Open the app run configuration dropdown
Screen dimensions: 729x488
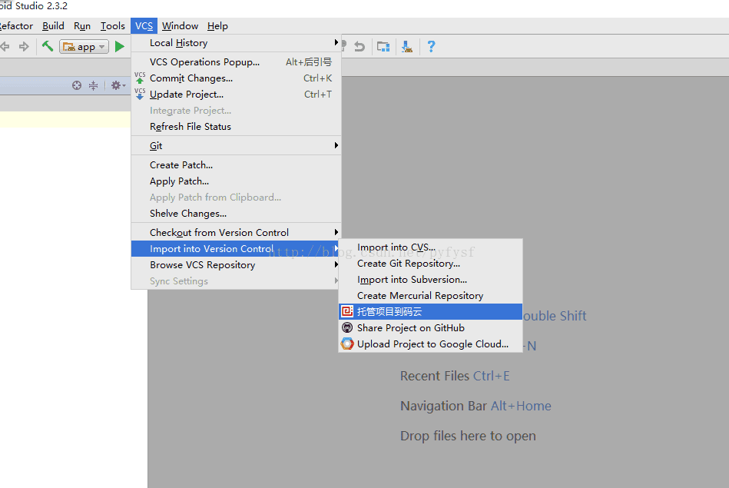(x=84, y=47)
